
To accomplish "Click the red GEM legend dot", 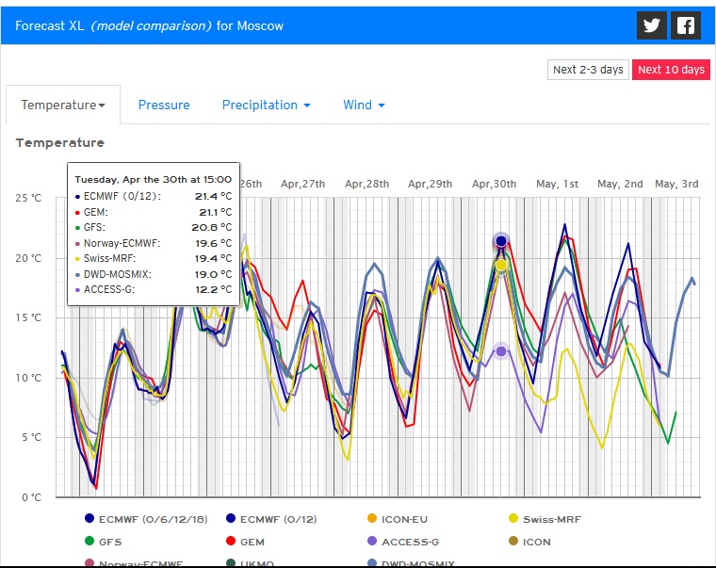I will 231,541.
